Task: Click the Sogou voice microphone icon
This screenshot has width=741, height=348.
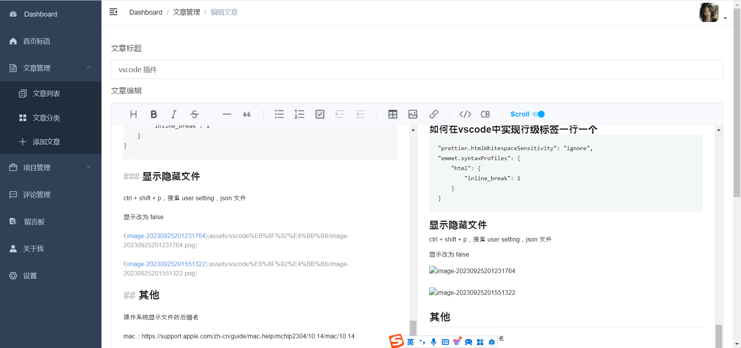Action: click(x=434, y=342)
